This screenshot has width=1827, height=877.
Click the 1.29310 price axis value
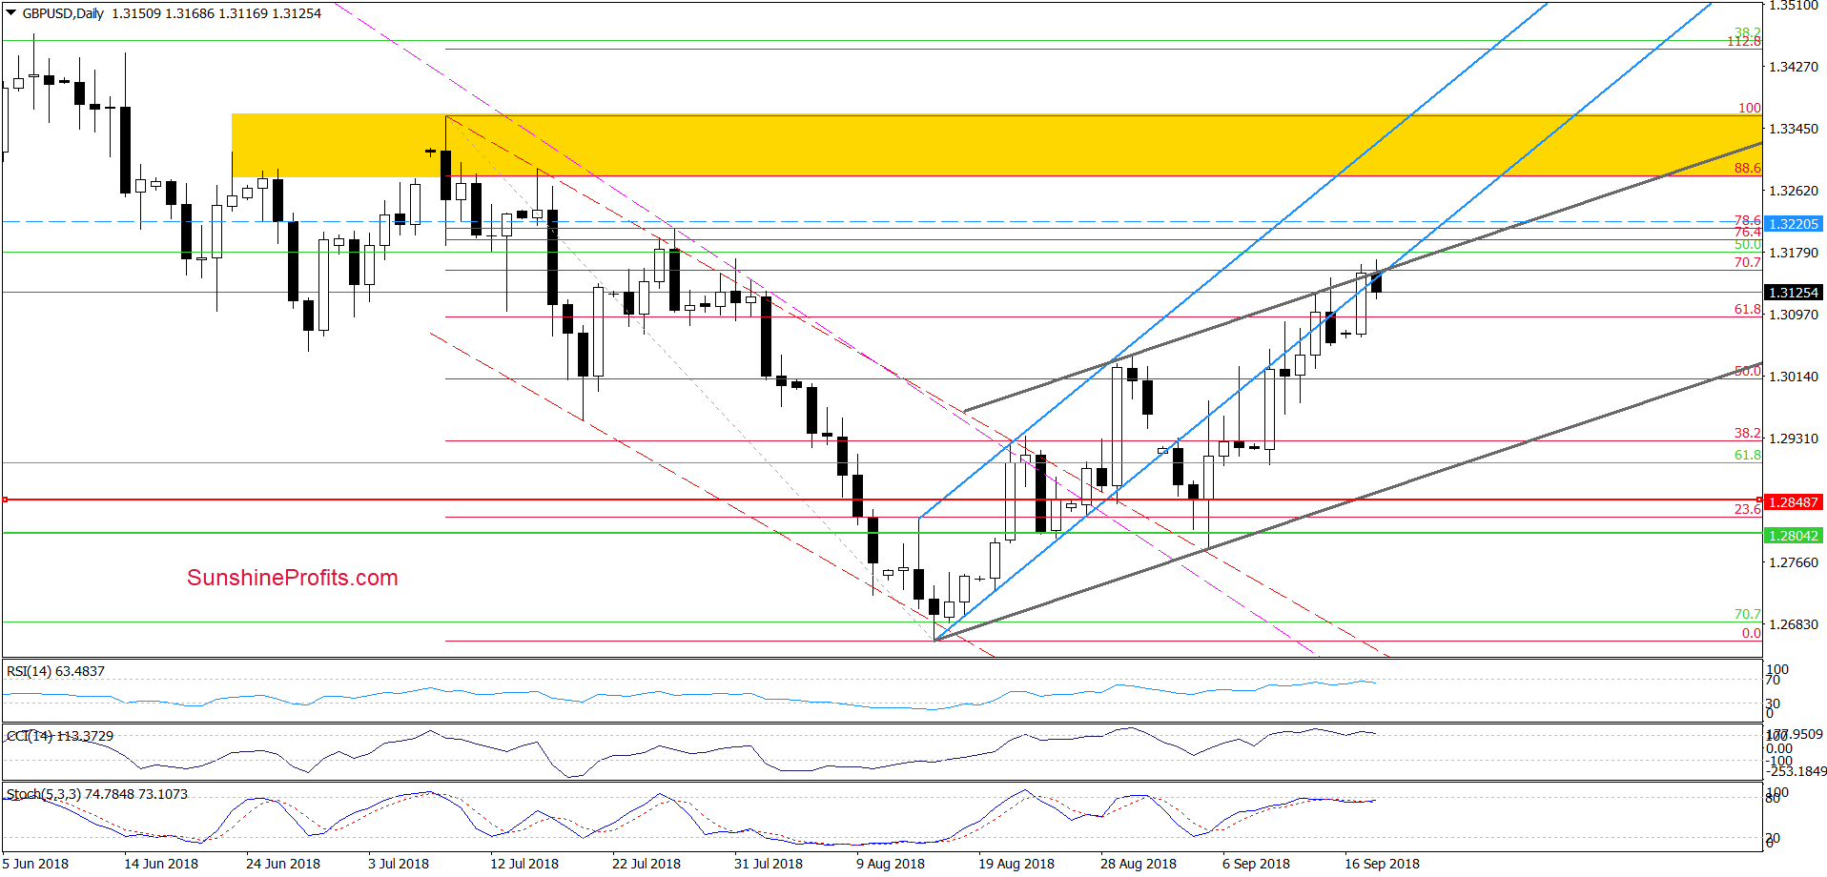(1794, 438)
